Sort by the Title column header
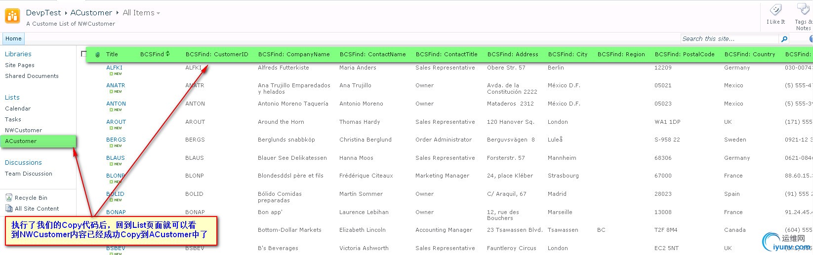813x255 pixels. click(112, 54)
